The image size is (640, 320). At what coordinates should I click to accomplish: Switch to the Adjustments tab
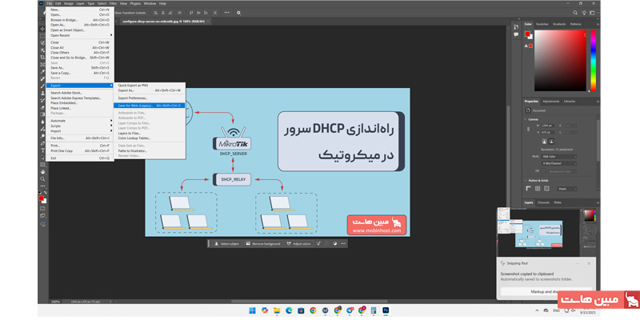(x=551, y=102)
